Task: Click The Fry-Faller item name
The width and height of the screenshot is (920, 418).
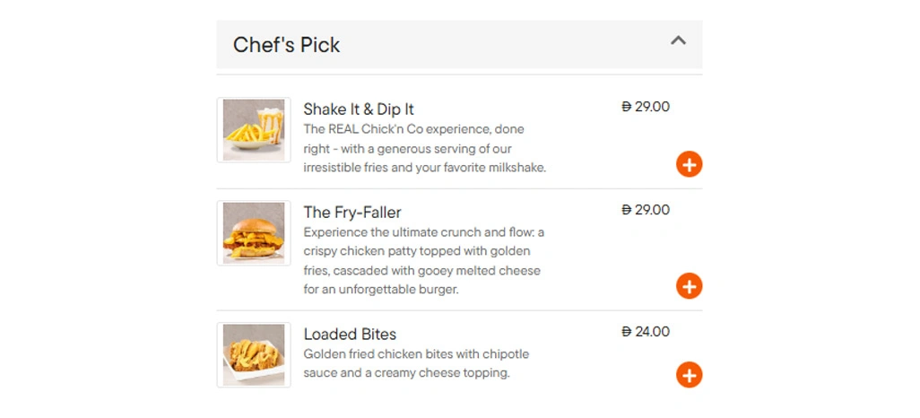Action: 352,213
